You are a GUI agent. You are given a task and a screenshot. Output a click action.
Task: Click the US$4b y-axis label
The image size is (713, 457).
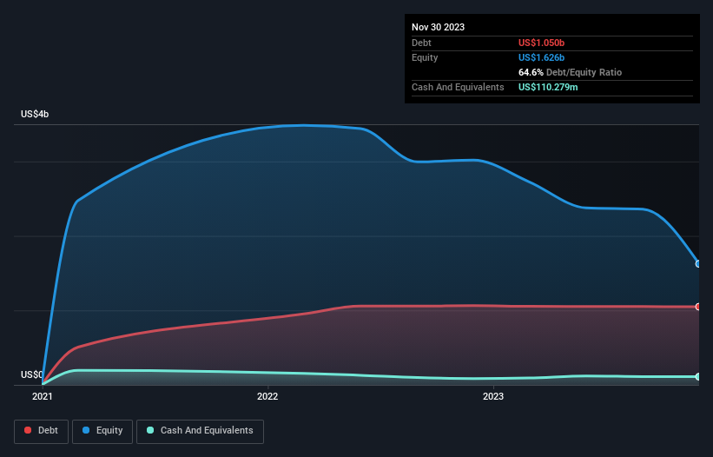(x=35, y=114)
